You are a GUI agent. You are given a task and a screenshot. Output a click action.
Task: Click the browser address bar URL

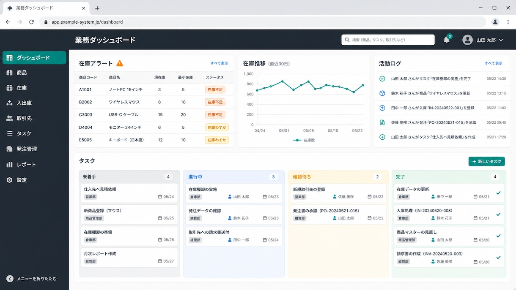[87, 22]
